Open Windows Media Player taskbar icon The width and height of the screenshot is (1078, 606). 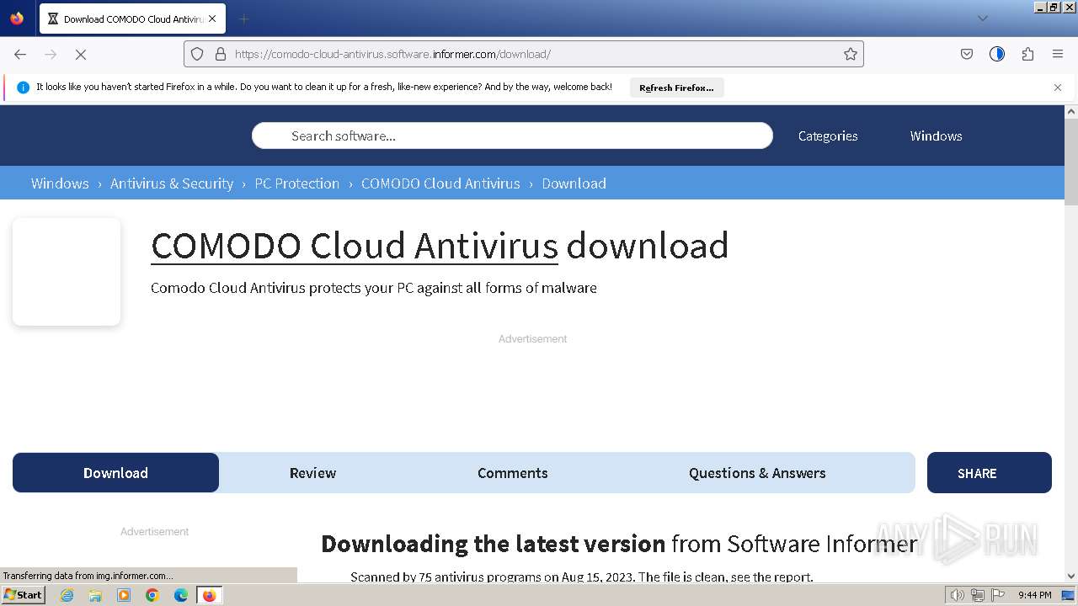pos(124,595)
